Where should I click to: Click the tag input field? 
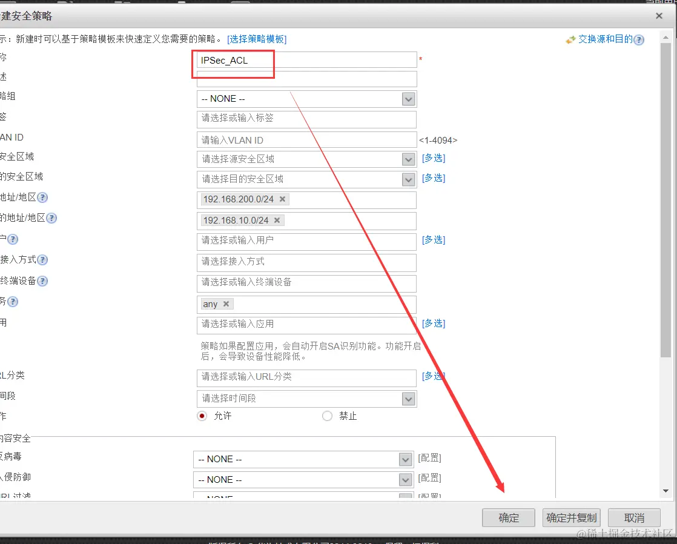click(306, 119)
